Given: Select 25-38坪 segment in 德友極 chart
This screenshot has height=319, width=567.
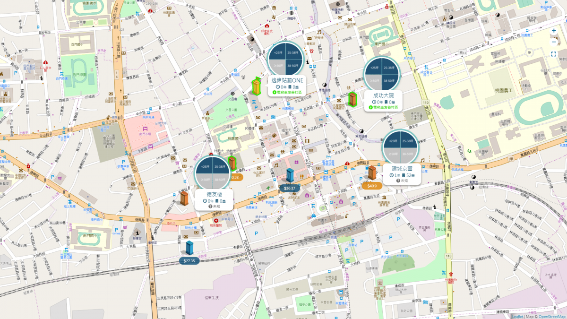Looking at the screenshot, I should click(x=221, y=166).
